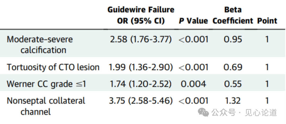Click the Point value for Werner CC grade
286x124 pixels.
coord(267,84)
